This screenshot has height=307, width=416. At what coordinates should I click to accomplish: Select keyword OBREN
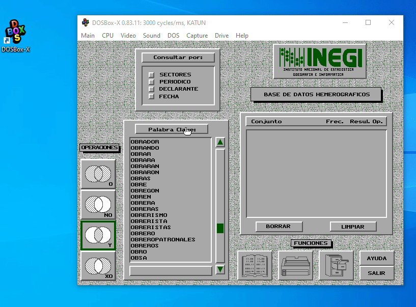(x=141, y=197)
